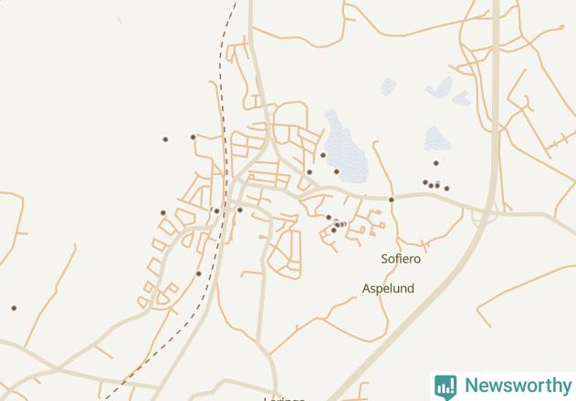
Task: Select the Aspelund place label
Action: (388, 288)
